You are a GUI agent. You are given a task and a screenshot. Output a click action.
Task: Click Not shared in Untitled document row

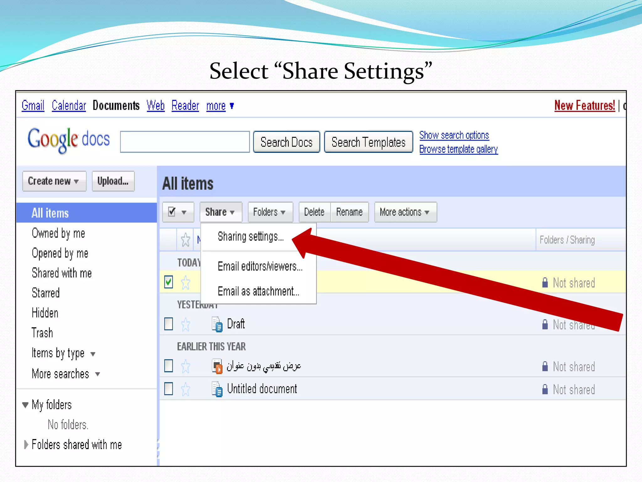pos(574,390)
